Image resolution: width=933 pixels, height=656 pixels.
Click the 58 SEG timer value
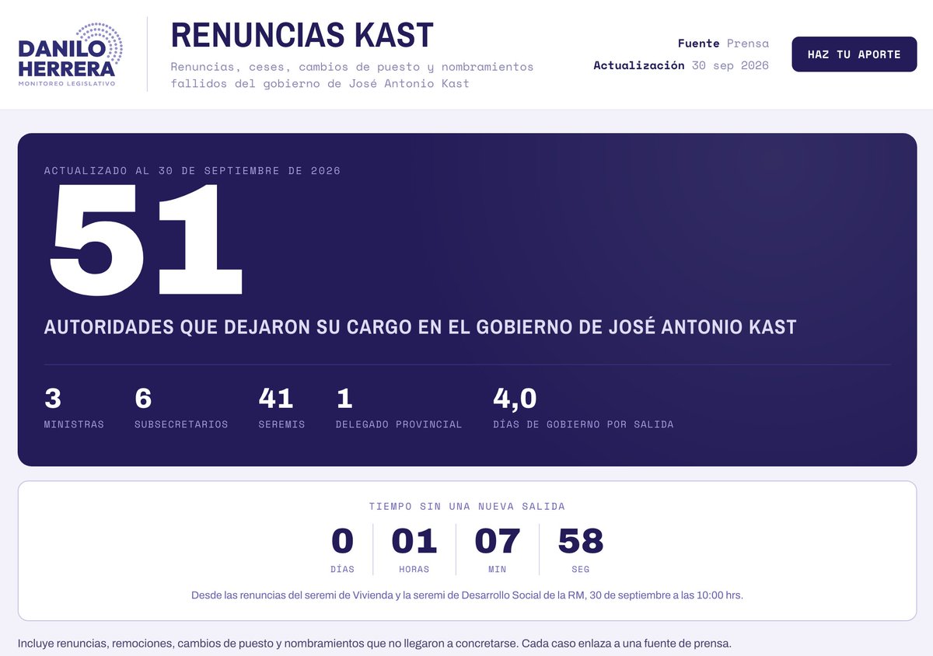point(581,549)
